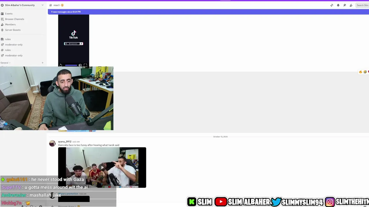Viewport: 369px width, 207px height.
Task: Open Server Boosts in the sidebar
Action: 13,30
